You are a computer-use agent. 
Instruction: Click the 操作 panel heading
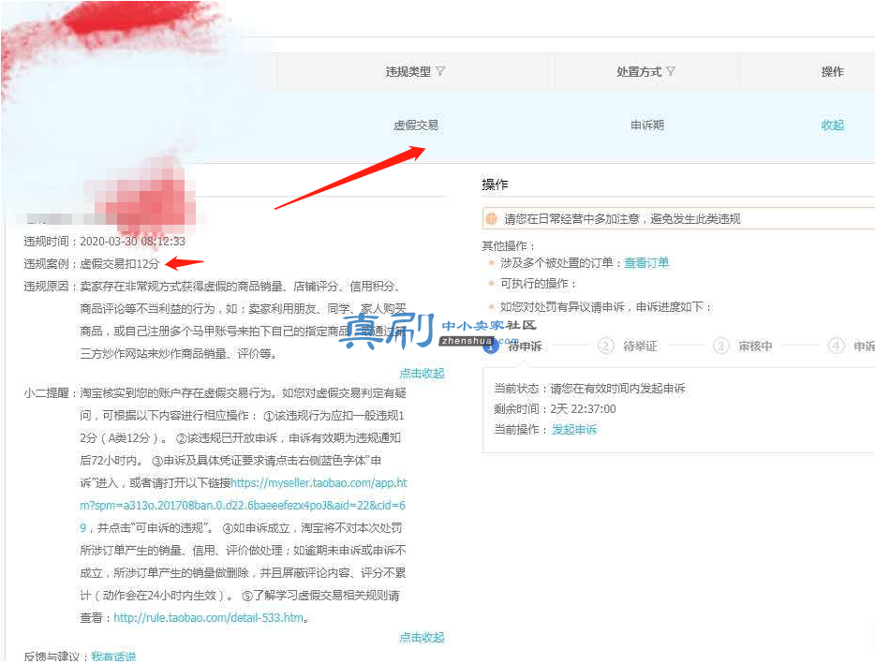[495, 184]
